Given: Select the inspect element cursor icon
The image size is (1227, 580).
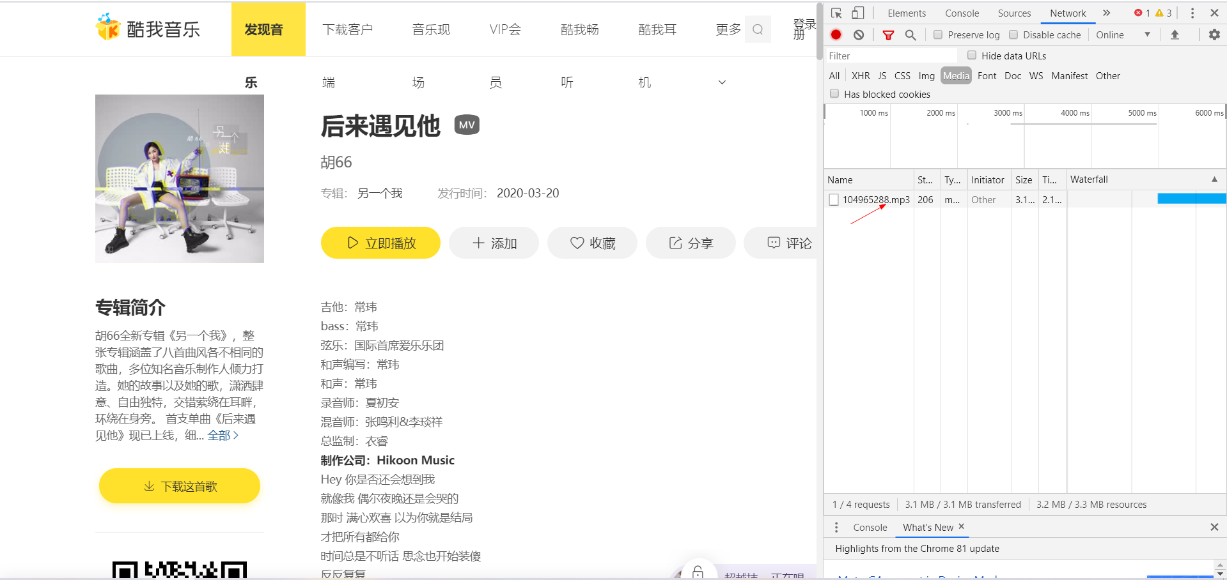Looking at the screenshot, I should pos(836,13).
